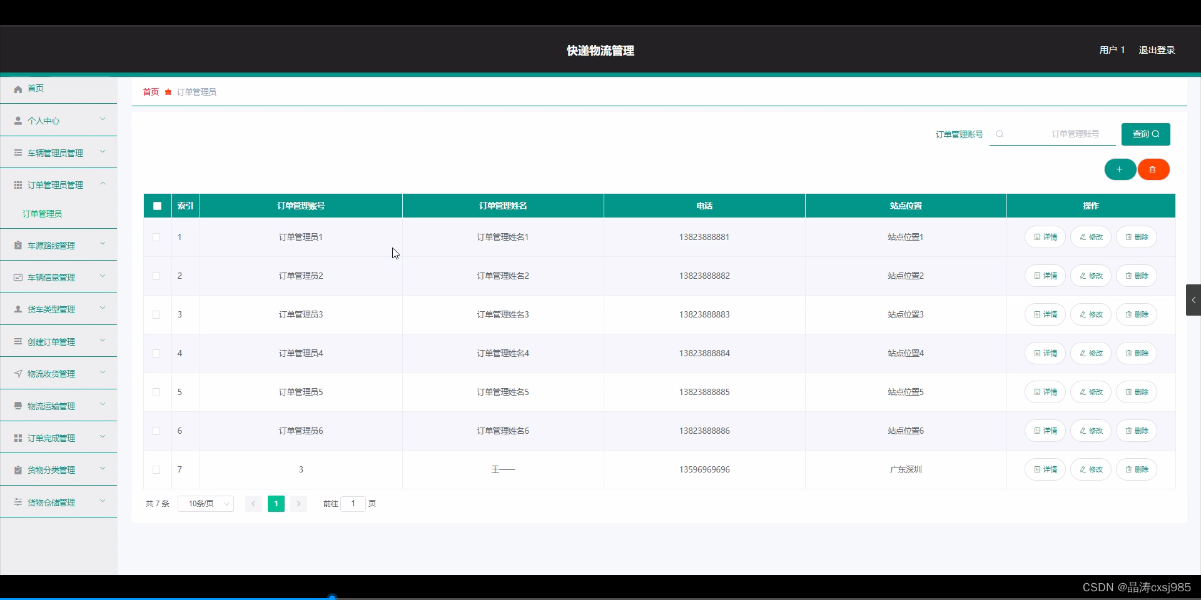Image resolution: width=1201 pixels, height=600 pixels.
Task: Expand 创建订单管理 menu chevron
Action: pyautogui.click(x=103, y=340)
